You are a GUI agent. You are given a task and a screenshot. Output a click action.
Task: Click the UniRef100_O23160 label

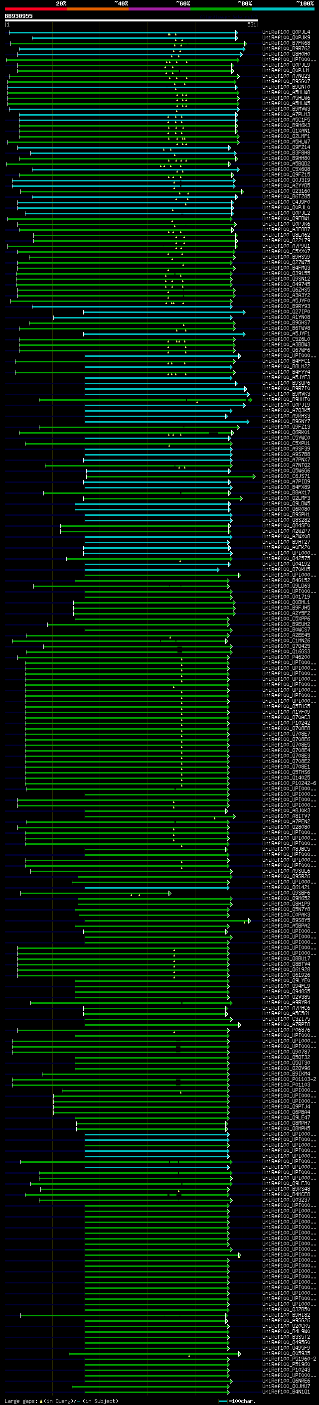(286, 191)
